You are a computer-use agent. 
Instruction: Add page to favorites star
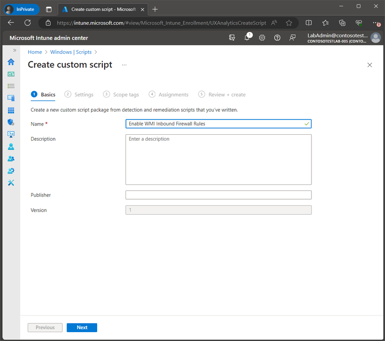point(289,23)
